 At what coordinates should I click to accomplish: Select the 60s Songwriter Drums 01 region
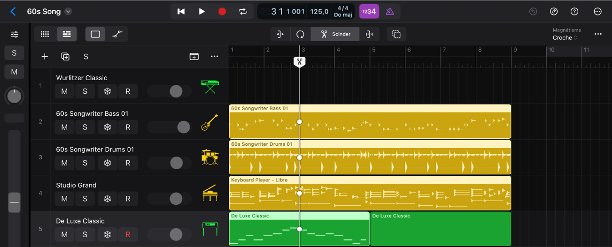point(370,157)
